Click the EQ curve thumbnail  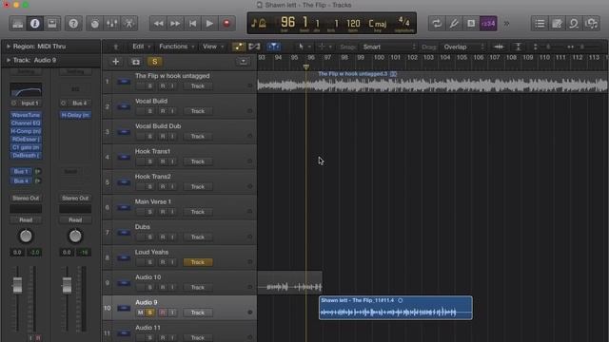pos(26,89)
